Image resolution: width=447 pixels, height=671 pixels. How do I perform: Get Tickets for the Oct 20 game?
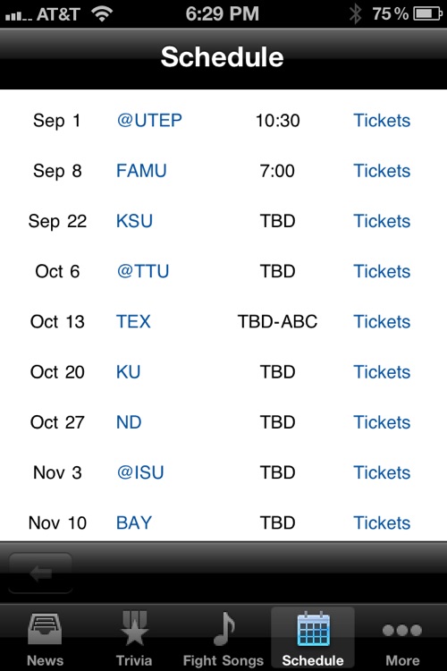382,372
